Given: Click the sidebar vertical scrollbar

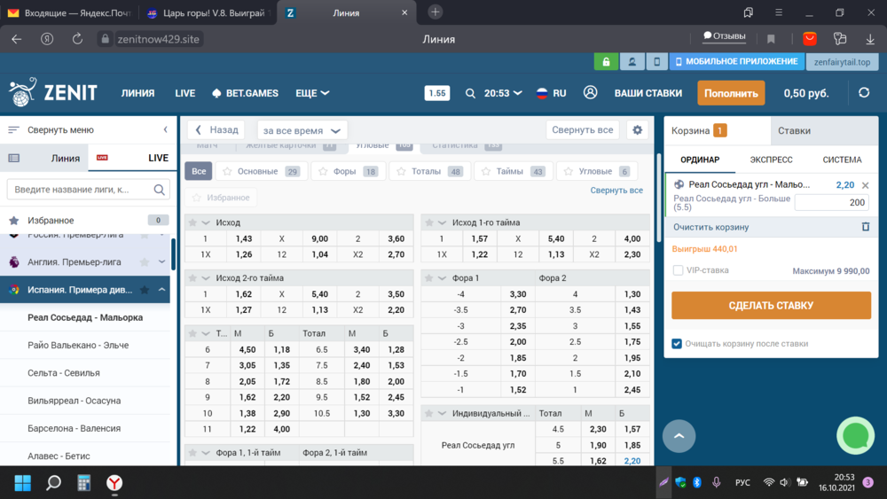Looking at the screenshot, I should tap(173, 254).
